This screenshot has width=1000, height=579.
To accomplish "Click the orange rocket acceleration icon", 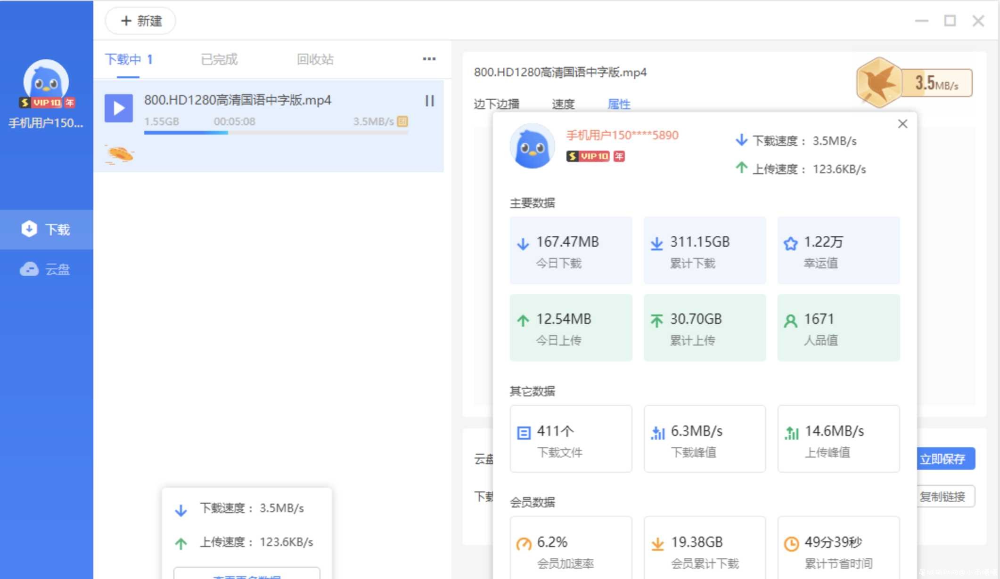I will point(120,154).
